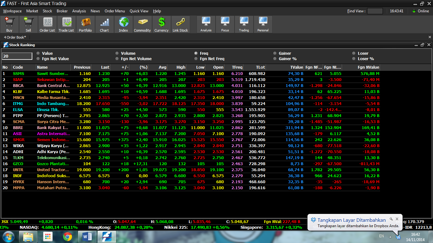Open the Trade List toolbar icon

pyautogui.click(x=66, y=25)
